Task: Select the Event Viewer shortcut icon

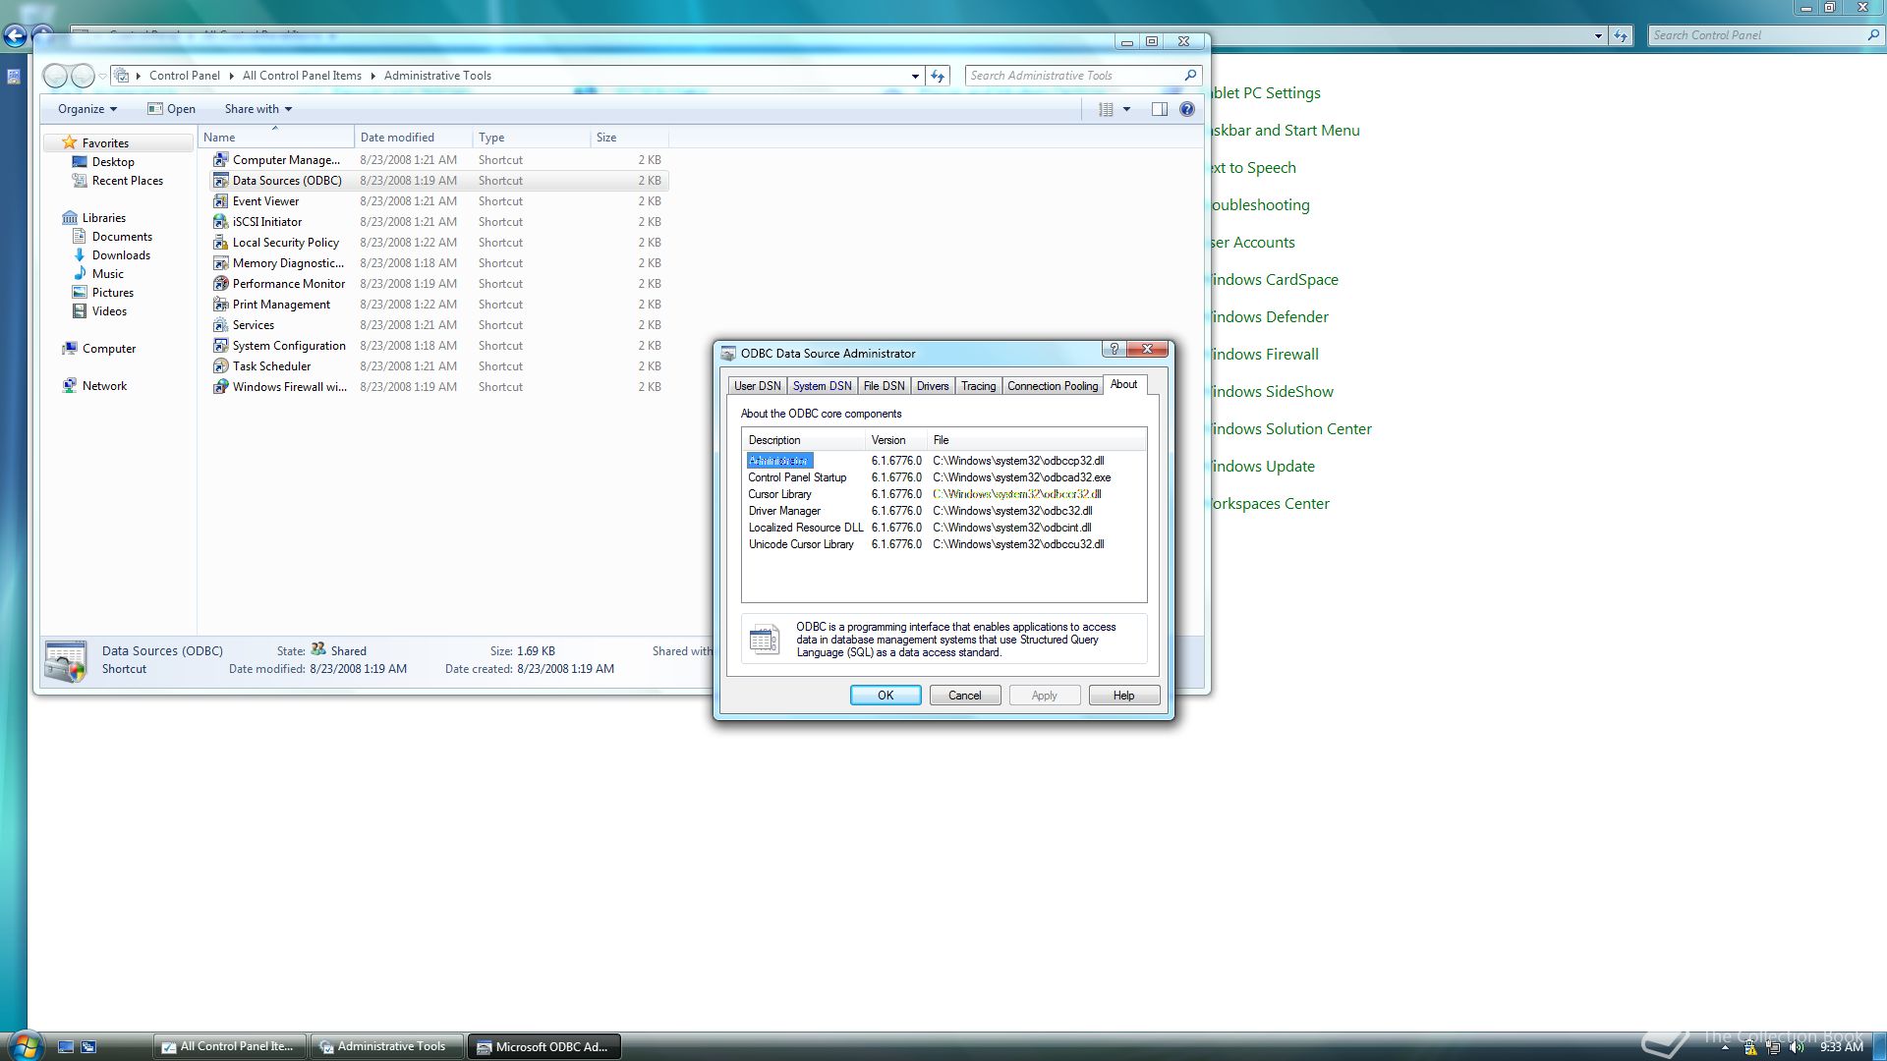Action: [x=221, y=200]
